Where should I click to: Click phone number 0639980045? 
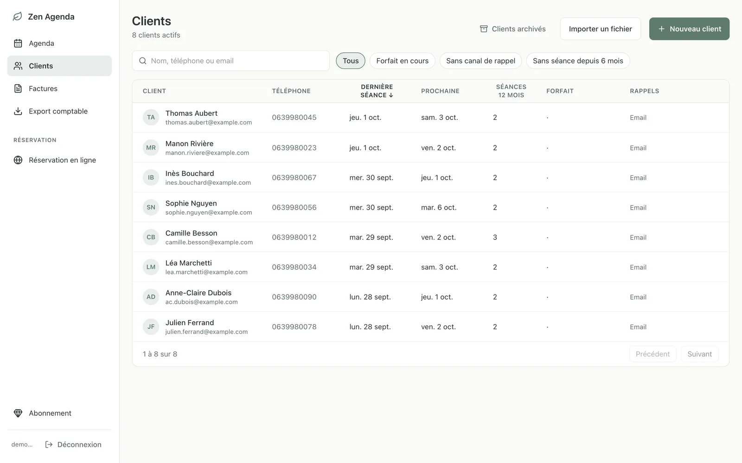click(294, 118)
